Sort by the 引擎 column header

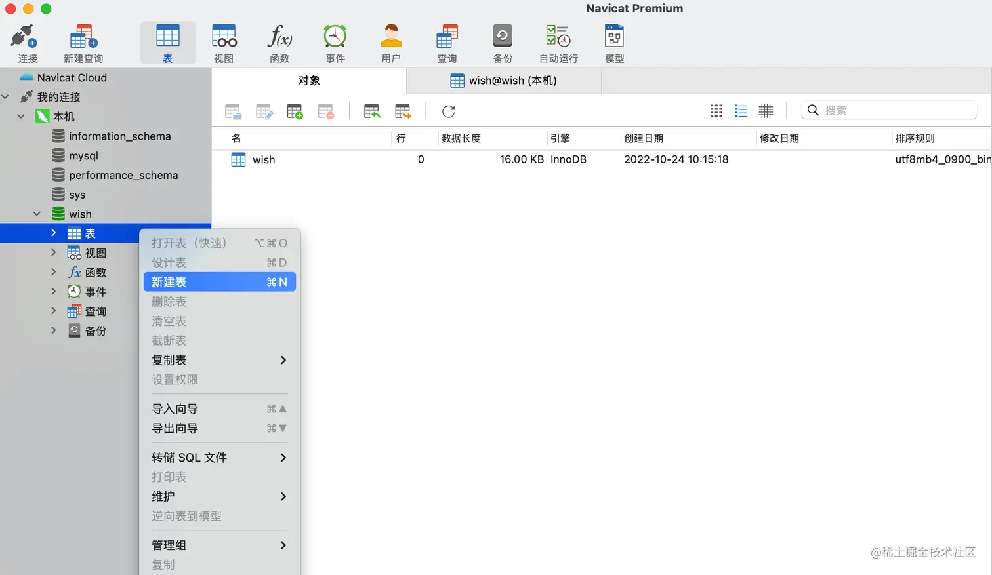tap(583, 138)
